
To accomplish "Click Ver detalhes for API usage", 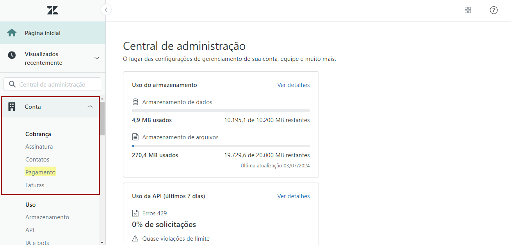I will [293, 196].
